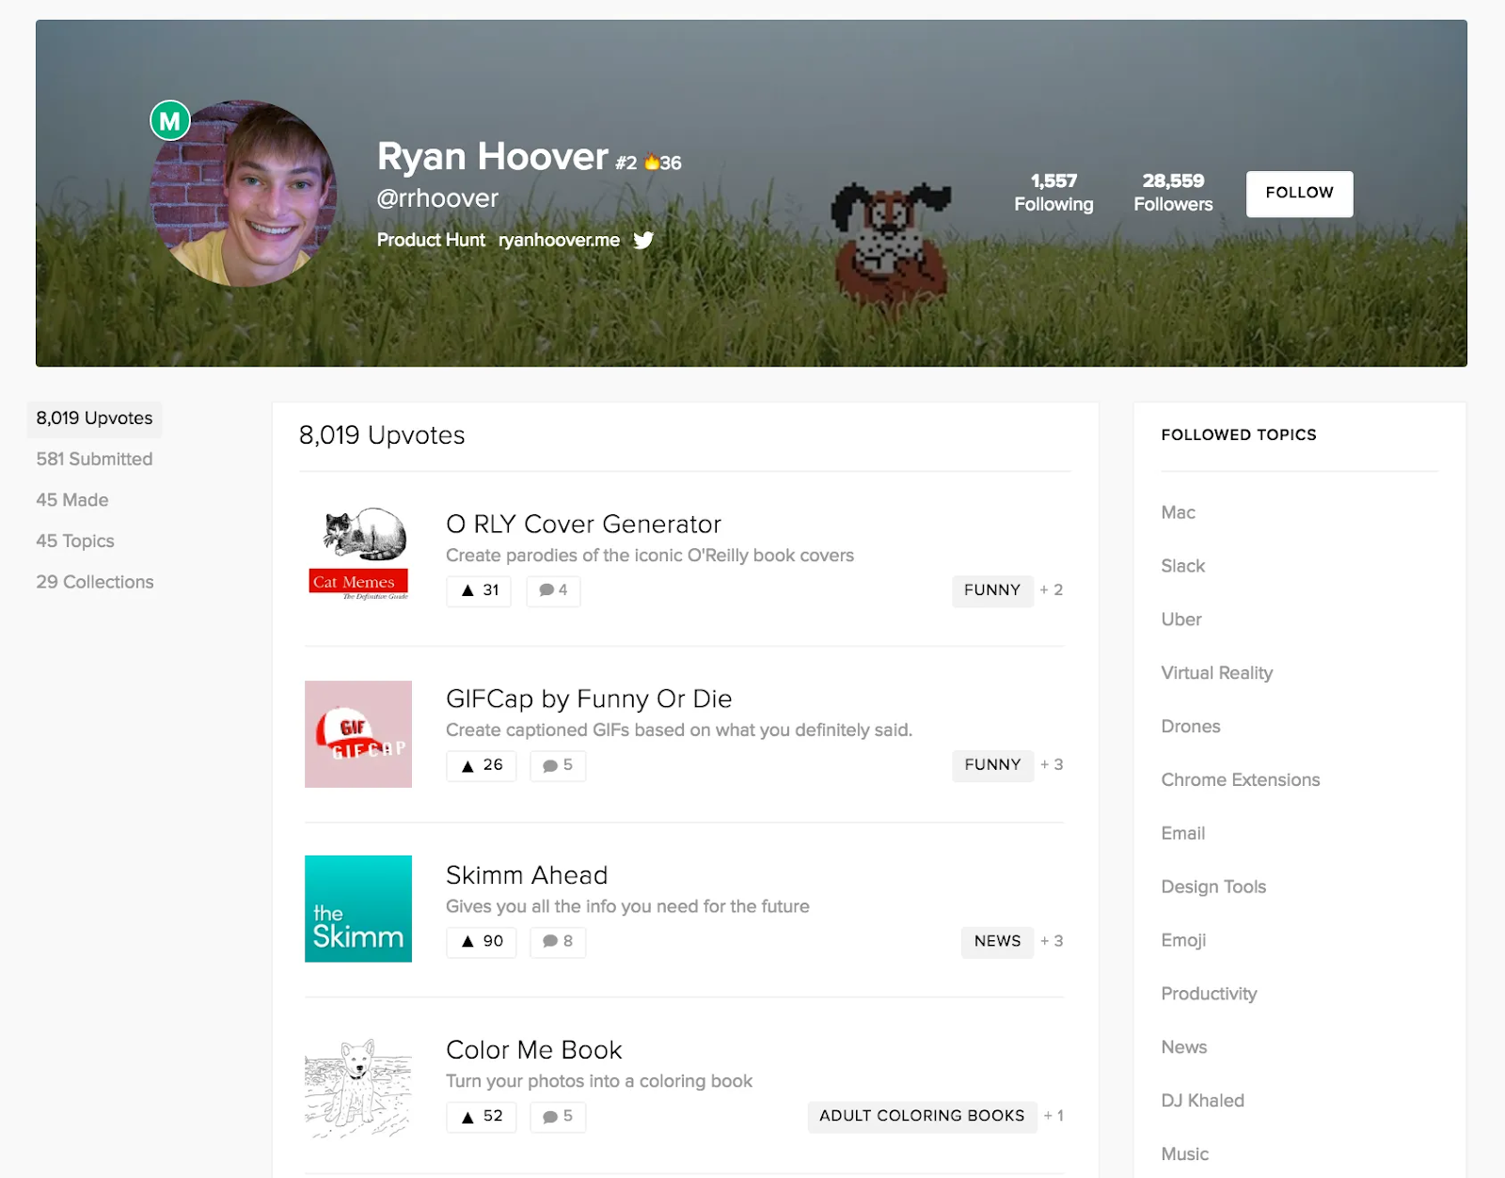The height and width of the screenshot is (1178, 1505).
Task: Click 'Turn your photos into a coloring book'
Action: coord(599,1082)
